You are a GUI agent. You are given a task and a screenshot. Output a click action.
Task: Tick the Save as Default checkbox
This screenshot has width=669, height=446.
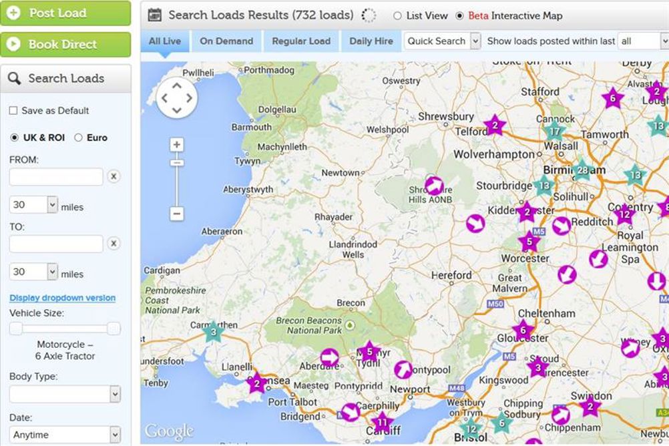coord(13,111)
